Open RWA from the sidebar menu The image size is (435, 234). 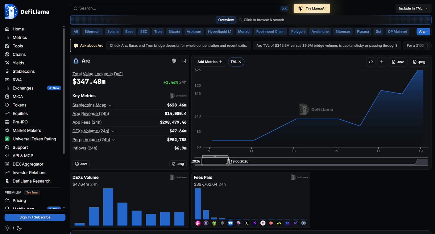17,80
